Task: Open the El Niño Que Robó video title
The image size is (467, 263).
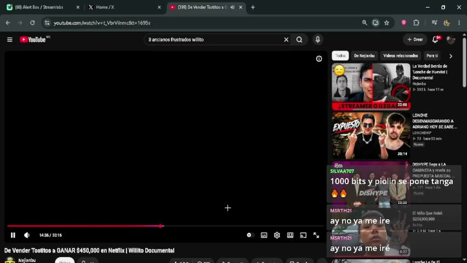Action: coord(427,216)
